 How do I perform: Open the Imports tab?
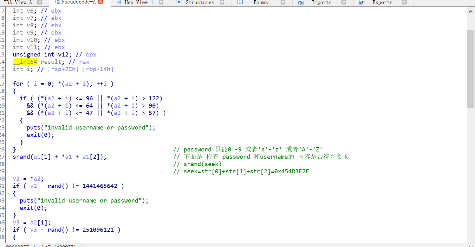[321, 3]
